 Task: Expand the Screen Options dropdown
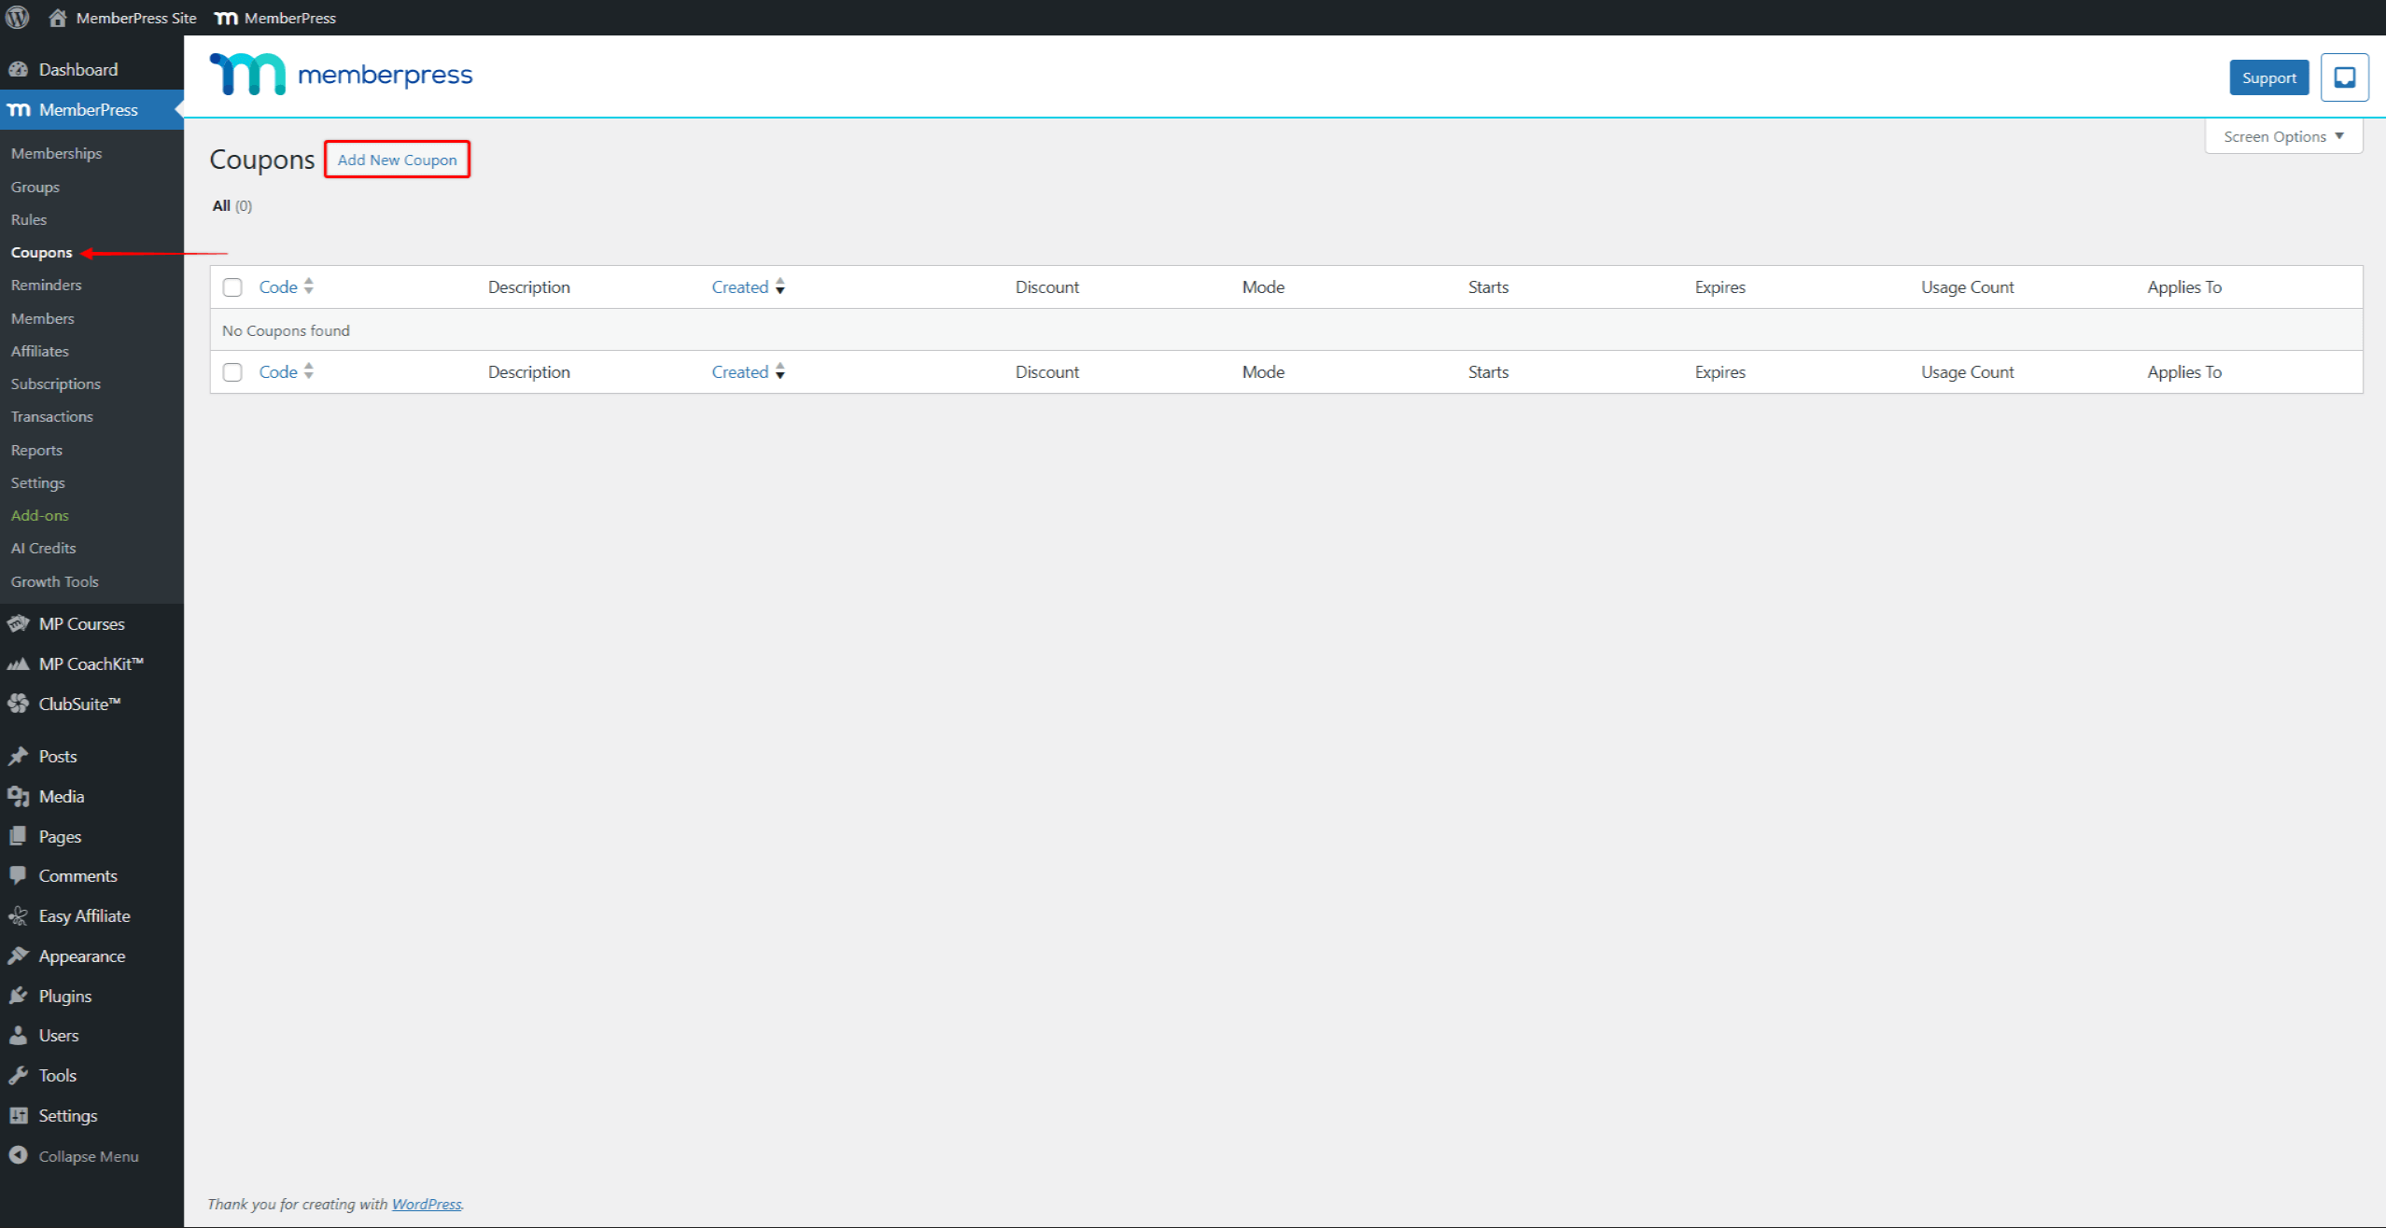click(2282, 136)
